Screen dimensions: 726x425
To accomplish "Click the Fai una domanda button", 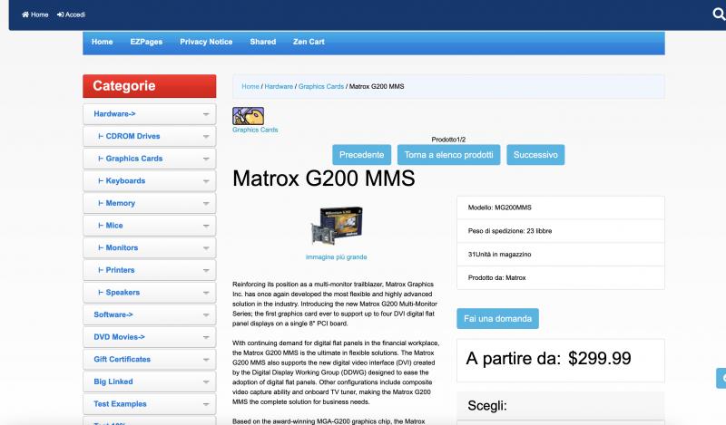I will tap(497, 319).
